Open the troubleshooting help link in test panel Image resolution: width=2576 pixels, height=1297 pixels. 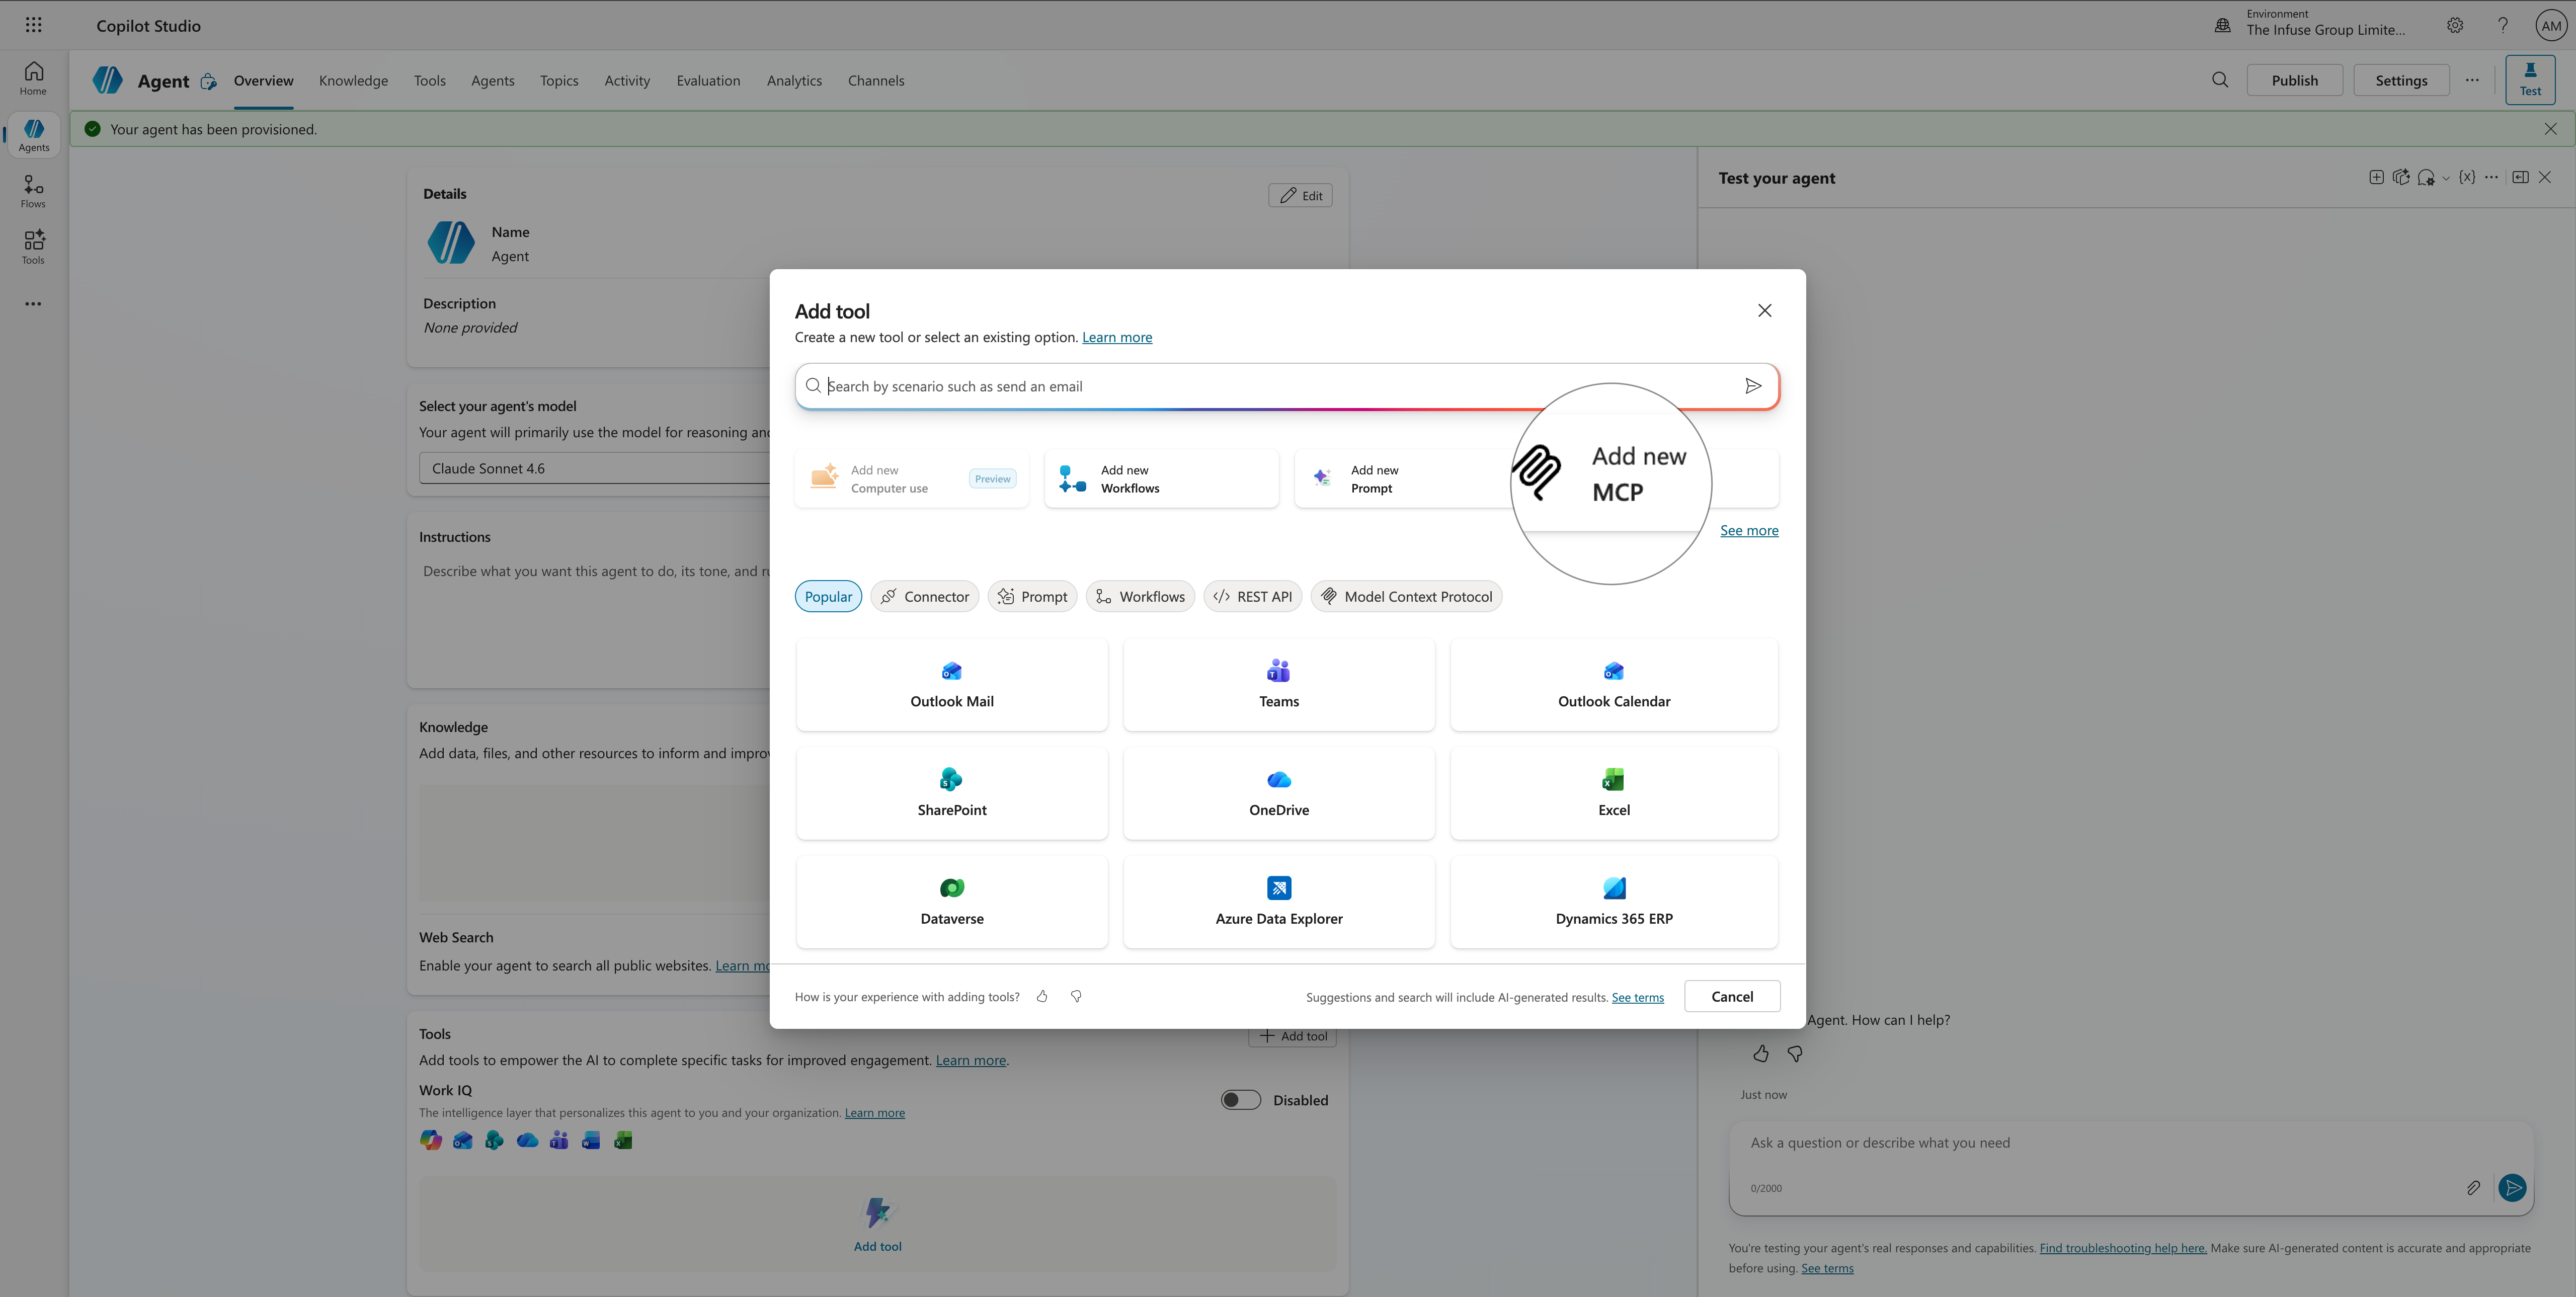click(2123, 1248)
